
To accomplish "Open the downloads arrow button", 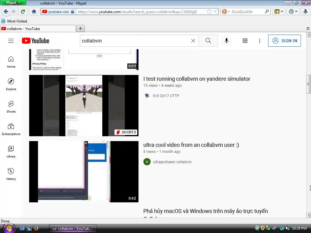I will tap(306, 12).
